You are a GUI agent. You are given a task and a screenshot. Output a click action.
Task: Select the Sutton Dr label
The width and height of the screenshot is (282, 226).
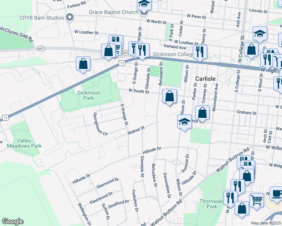[106, 212]
